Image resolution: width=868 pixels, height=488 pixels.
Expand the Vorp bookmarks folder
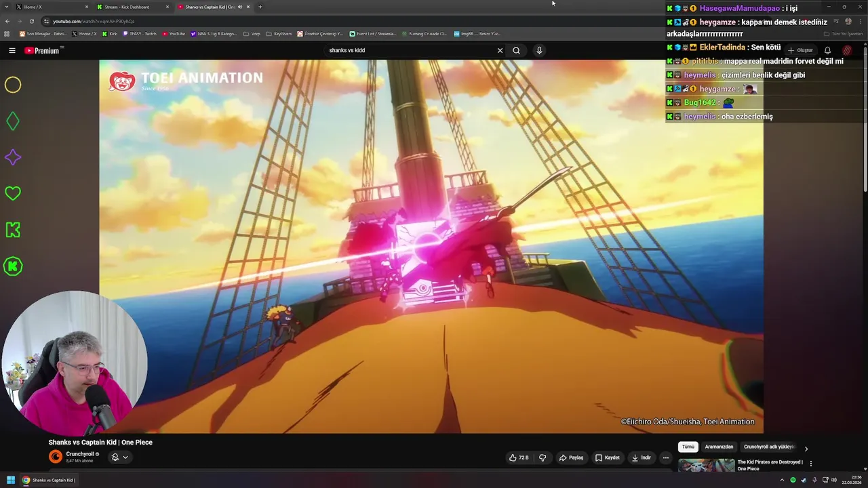[252, 33]
